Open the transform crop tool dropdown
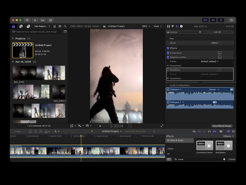Viewport: 246px width, 185px height. 73,126
